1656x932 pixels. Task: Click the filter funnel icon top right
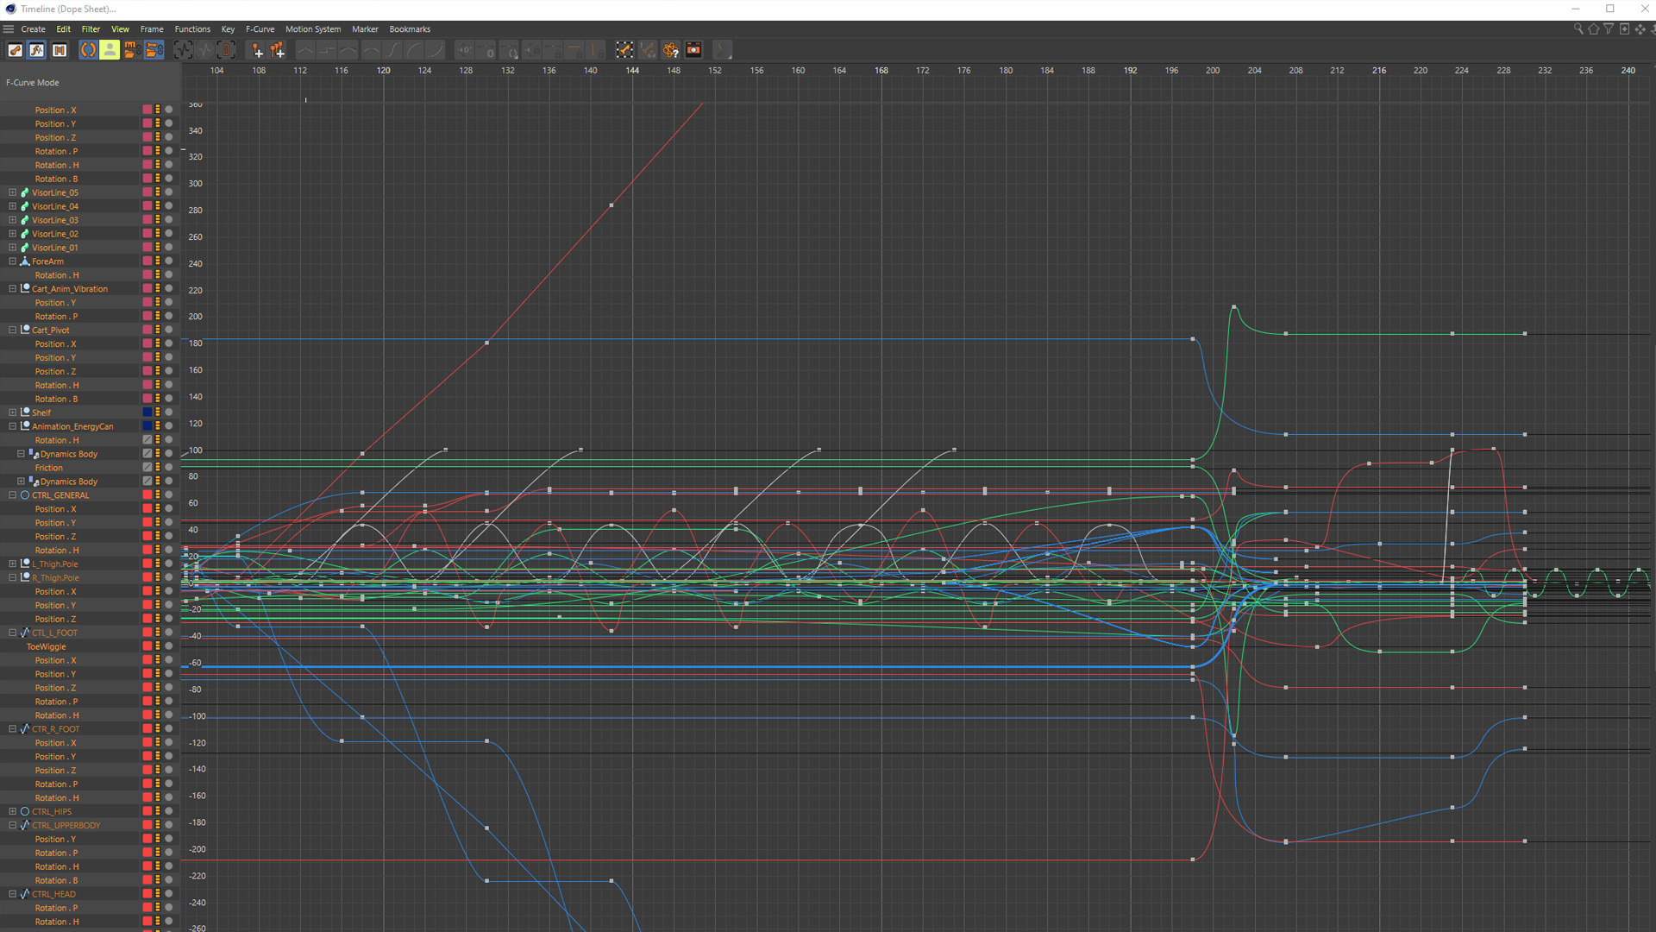(1609, 28)
